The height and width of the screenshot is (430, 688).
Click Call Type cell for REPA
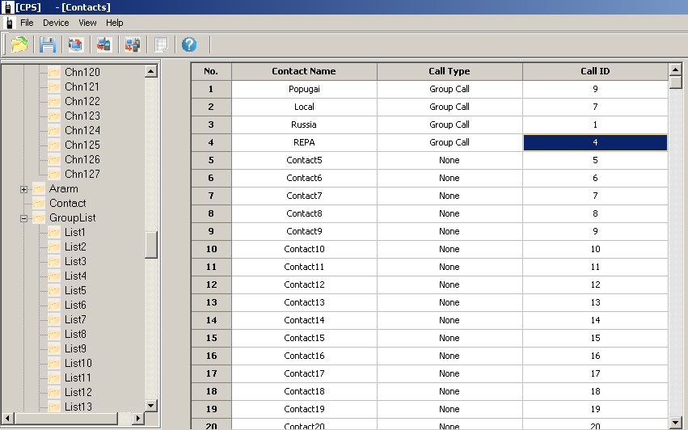click(x=450, y=142)
